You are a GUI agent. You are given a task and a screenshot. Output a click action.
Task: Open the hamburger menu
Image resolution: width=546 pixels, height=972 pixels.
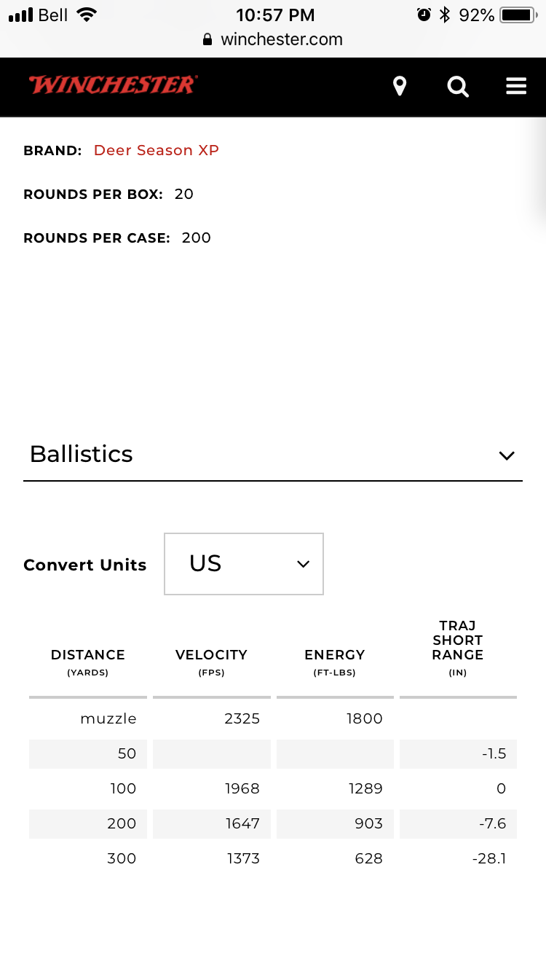[516, 87]
